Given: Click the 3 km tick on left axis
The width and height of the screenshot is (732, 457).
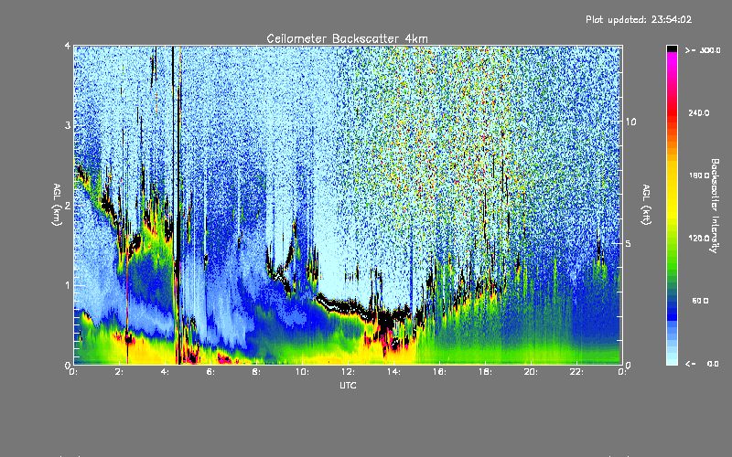Looking at the screenshot, I should point(68,126).
